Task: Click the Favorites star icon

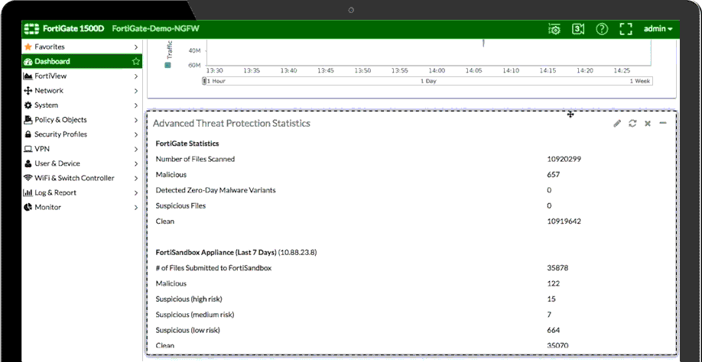Action: coord(28,47)
